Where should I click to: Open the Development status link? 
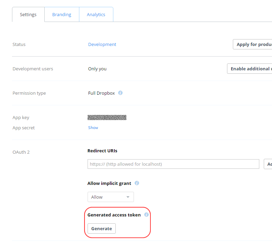102,44
